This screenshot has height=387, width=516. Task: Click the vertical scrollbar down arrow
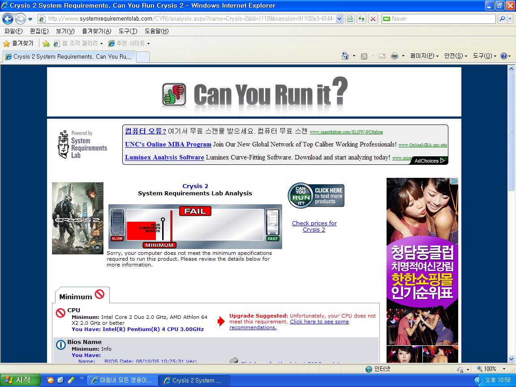click(x=511, y=359)
